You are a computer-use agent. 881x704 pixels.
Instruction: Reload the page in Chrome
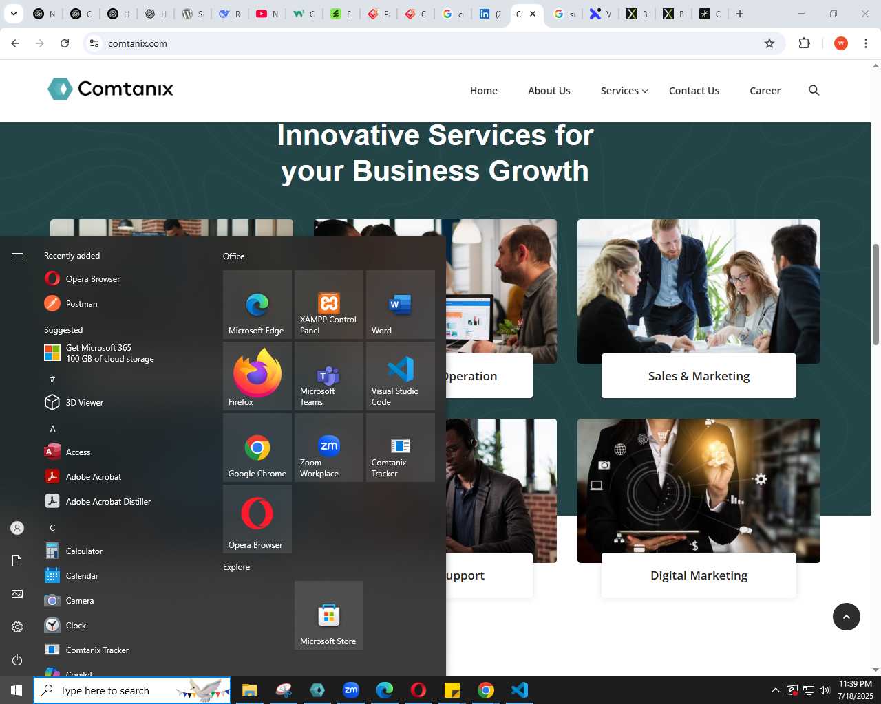pyautogui.click(x=65, y=43)
